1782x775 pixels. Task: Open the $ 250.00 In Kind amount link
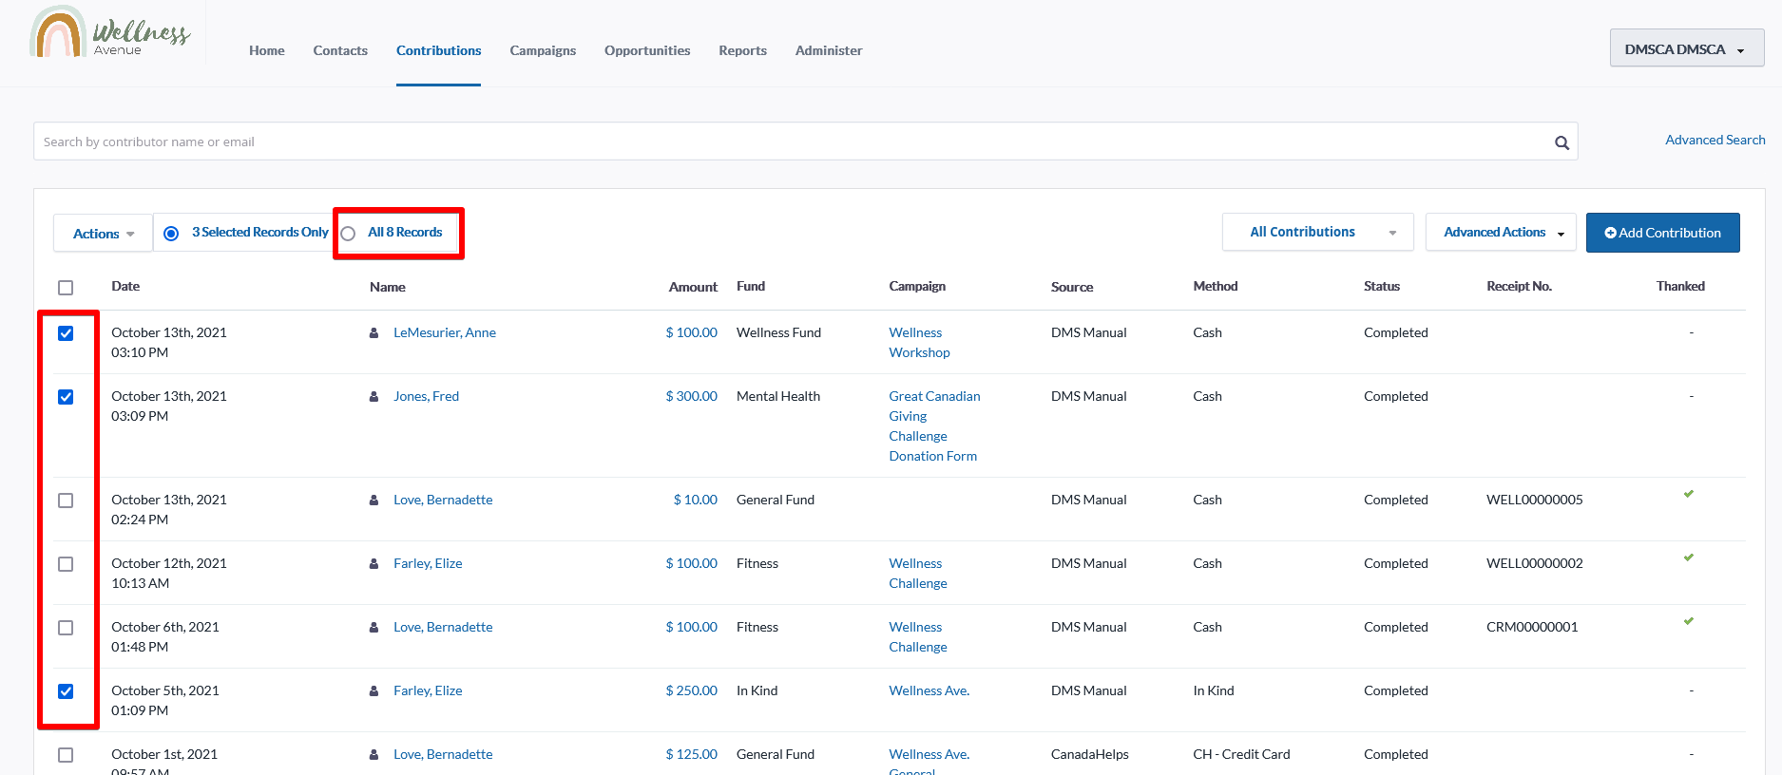pyautogui.click(x=692, y=690)
